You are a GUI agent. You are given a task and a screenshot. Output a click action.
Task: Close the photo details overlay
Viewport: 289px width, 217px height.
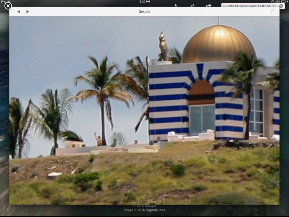(8, 6)
